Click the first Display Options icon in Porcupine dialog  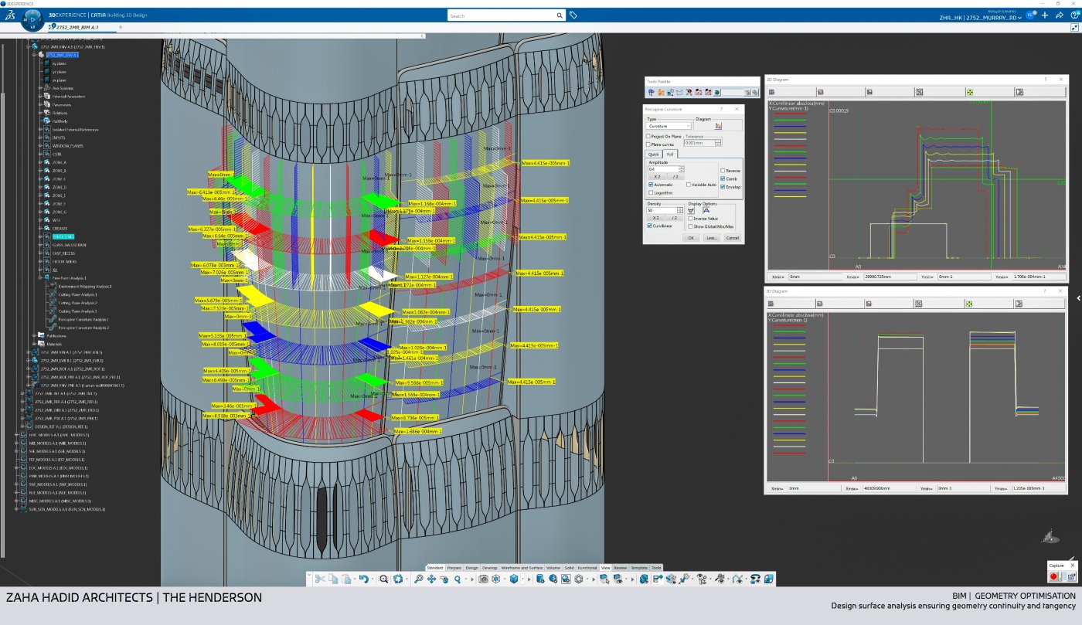[692, 210]
